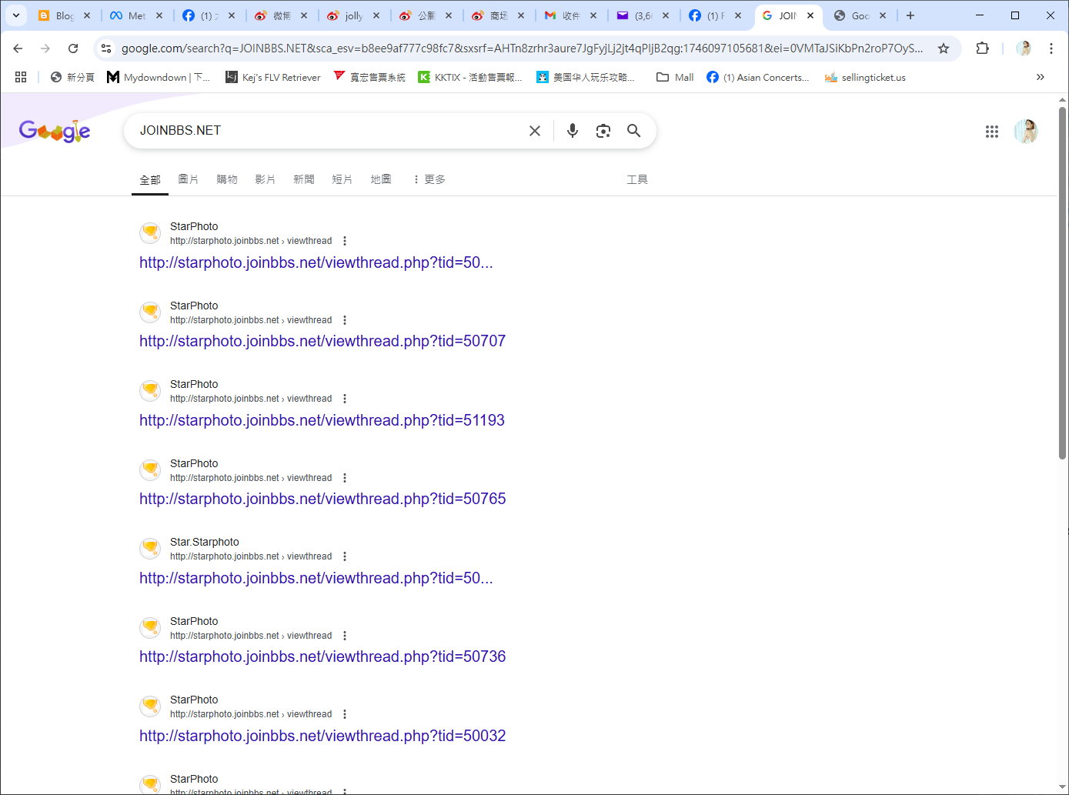
Task: Open the Chrome three-dot menu
Action: pyautogui.click(x=1051, y=48)
